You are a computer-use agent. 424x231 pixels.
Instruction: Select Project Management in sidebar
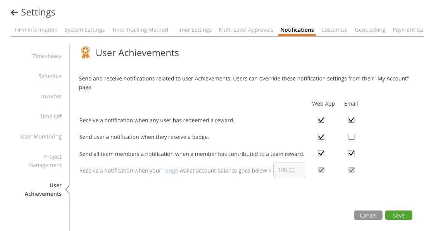click(45, 161)
